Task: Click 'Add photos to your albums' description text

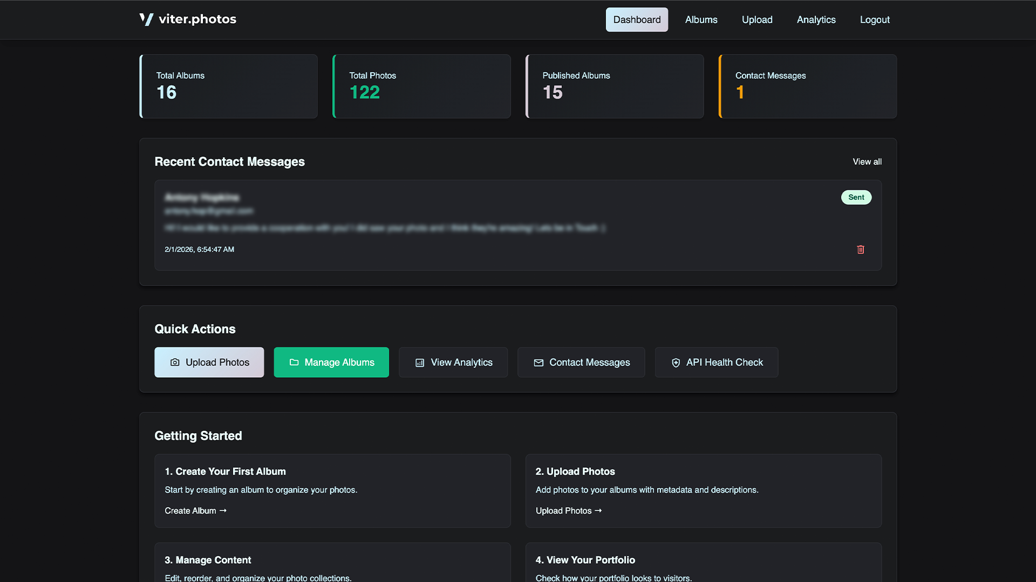Action: click(647, 490)
